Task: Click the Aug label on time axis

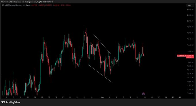Action: click(x=102, y=97)
